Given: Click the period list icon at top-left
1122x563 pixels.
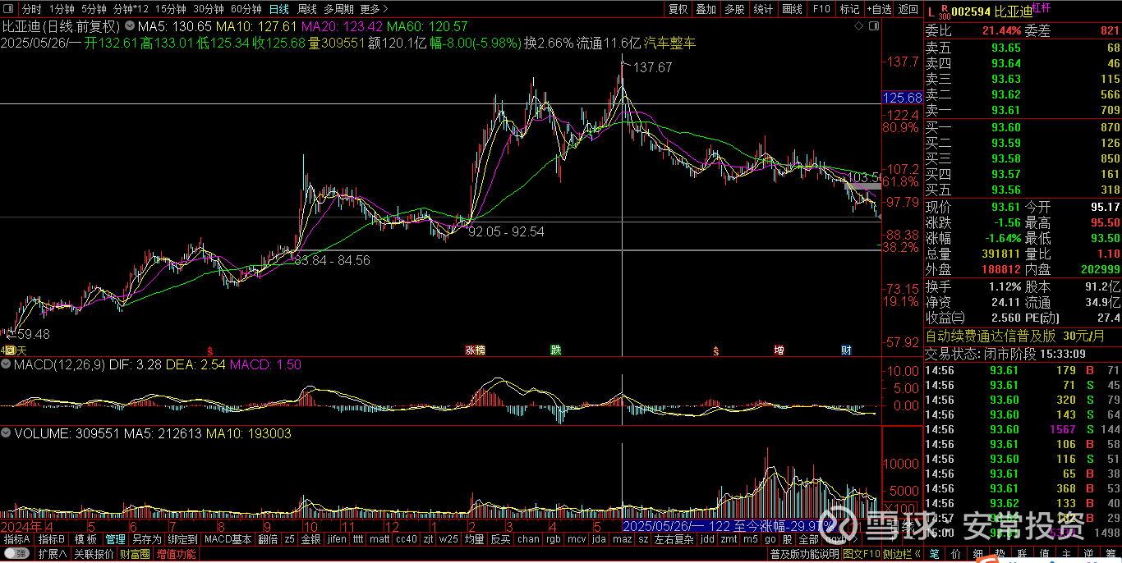Looking at the screenshot, I should point(8,9).
